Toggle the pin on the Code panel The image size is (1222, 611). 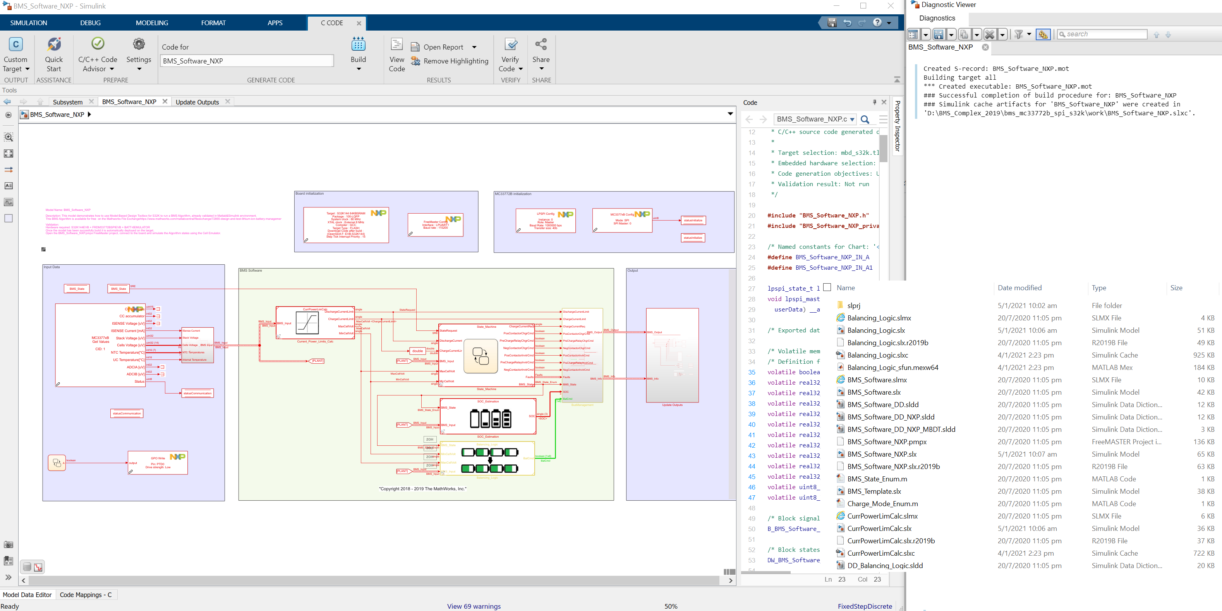pyautogui.click(x=874, y=103)
